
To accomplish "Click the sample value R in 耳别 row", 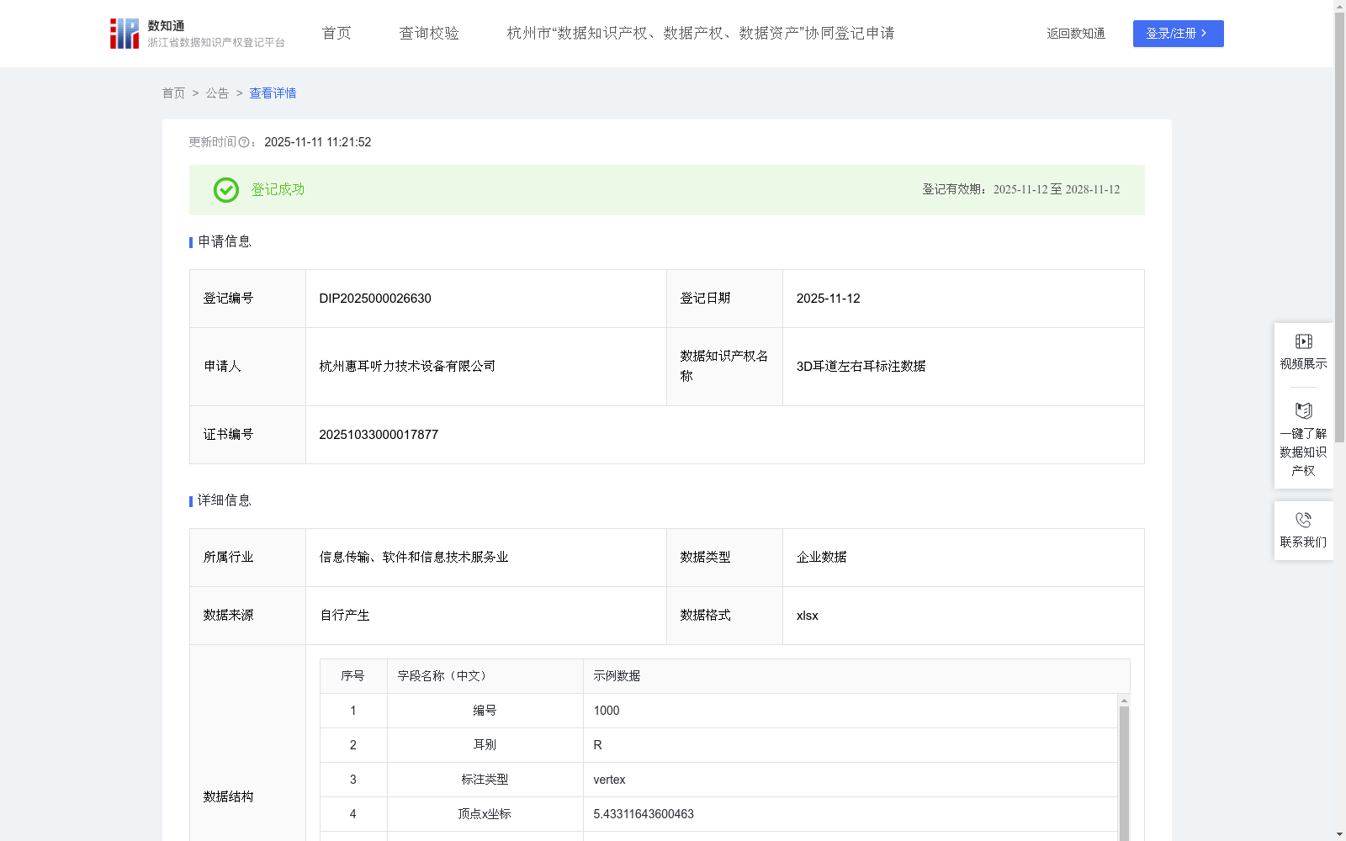I will [x=598, y=745].
